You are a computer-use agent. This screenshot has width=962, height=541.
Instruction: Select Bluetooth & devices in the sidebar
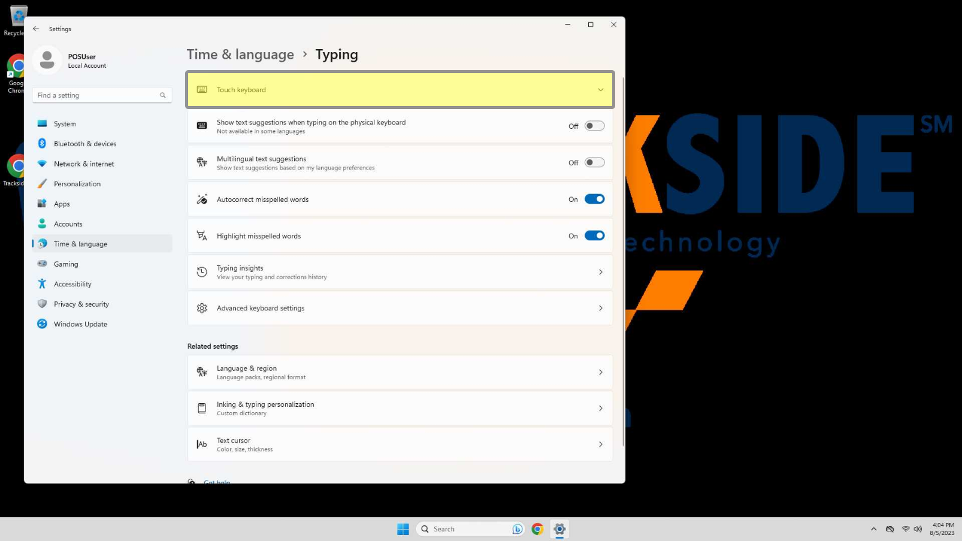102,144
